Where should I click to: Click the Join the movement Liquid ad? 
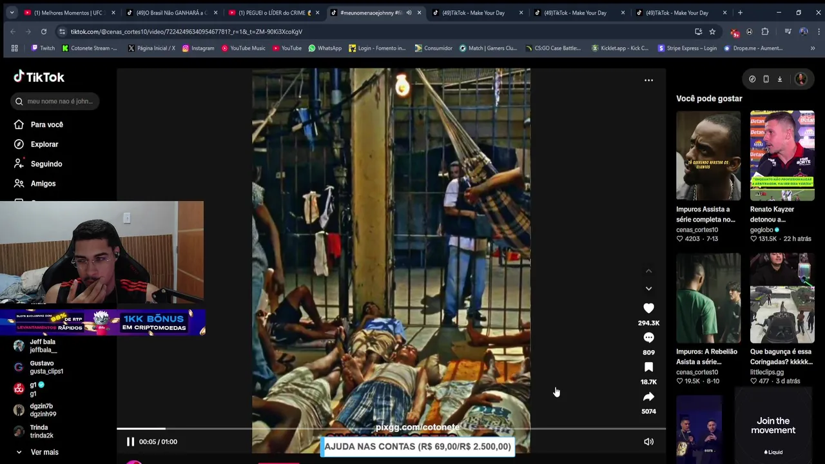click(x=773, y=425)
